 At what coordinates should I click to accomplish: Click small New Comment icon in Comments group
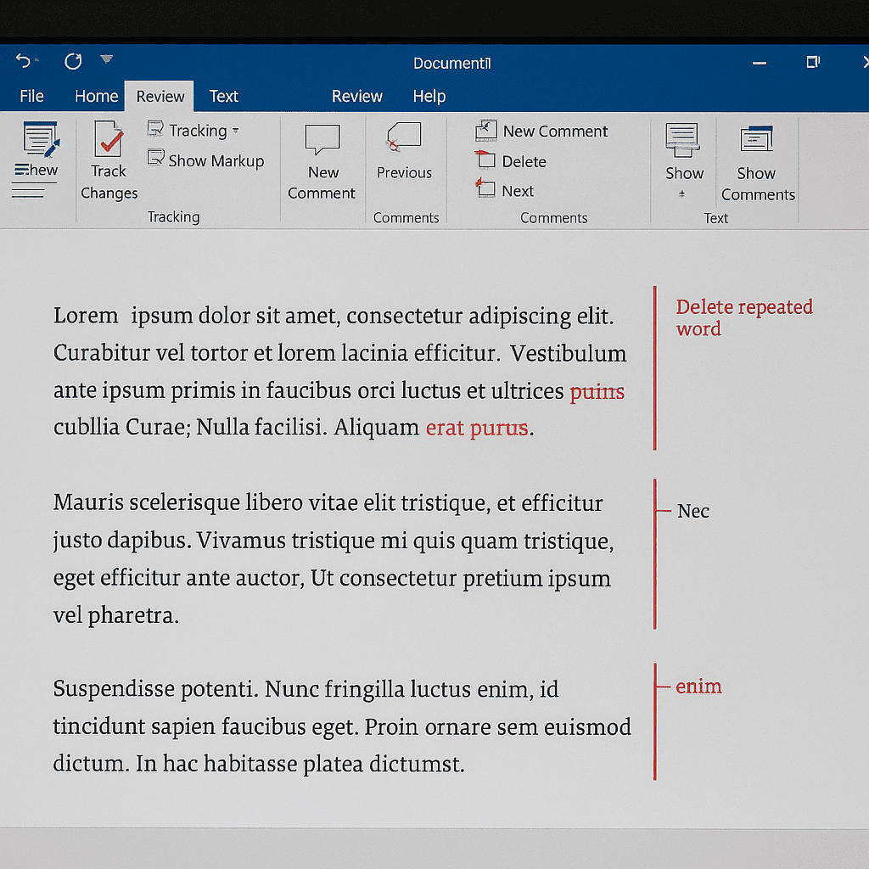485,131
